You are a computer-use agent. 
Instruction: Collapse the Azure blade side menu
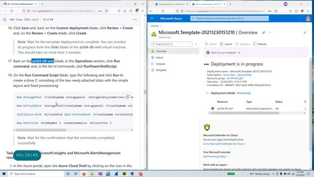click(196, 44)
